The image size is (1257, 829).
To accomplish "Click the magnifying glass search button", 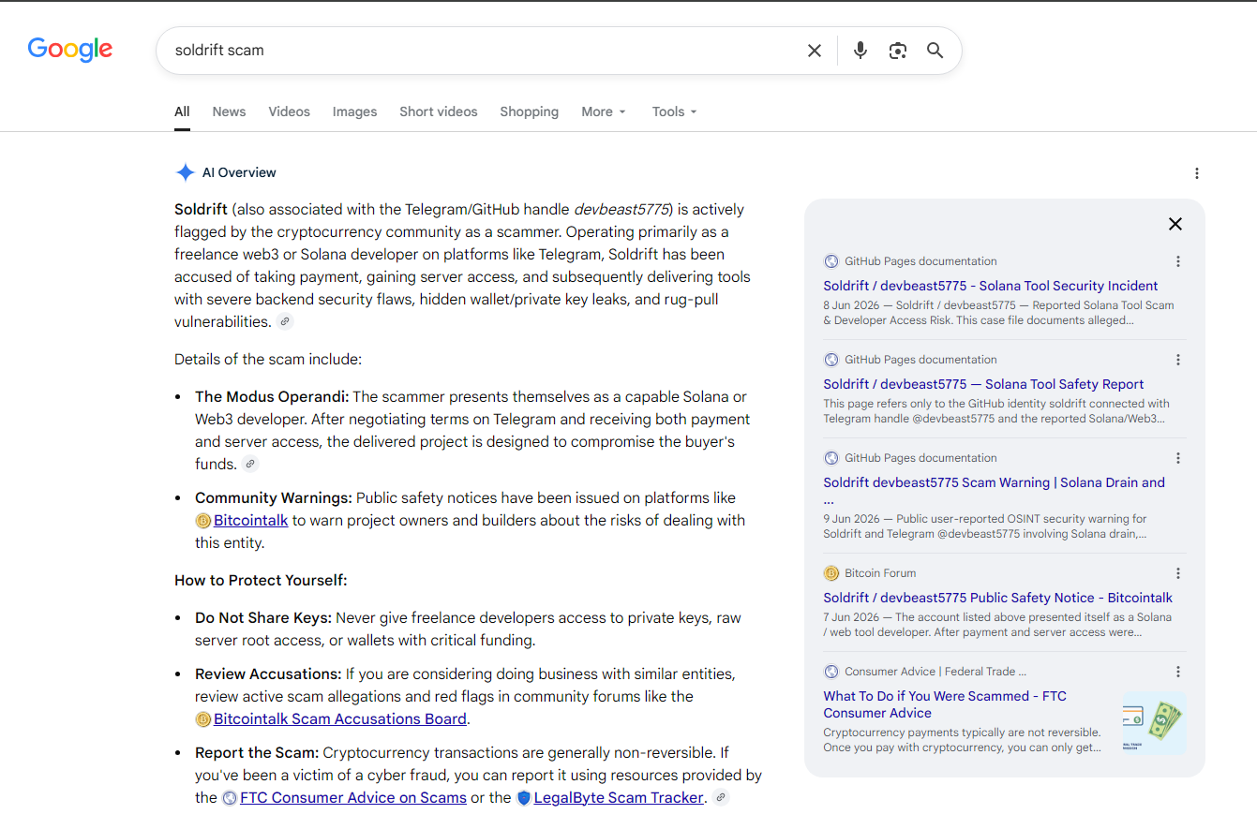I will coord(935,51).
